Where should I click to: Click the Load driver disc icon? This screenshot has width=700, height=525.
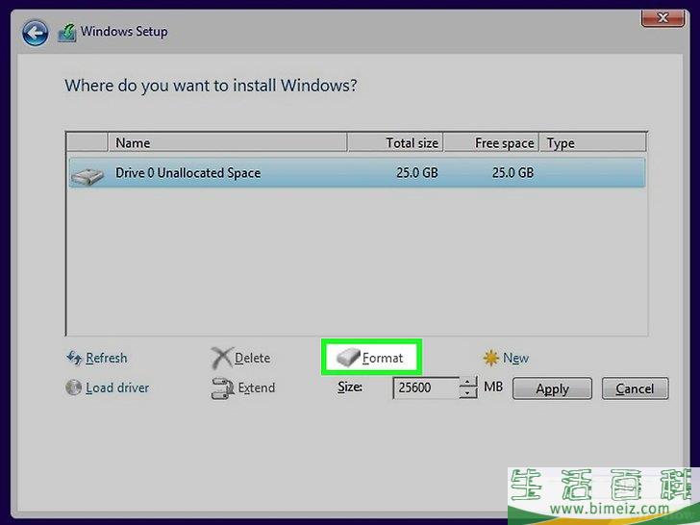(x=74, y=387)
